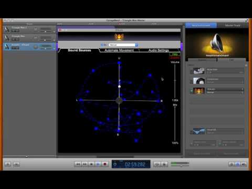The width and height of the screenshot is (252, 189).
Task: Toggle the Visual EQ effect checkbox
Action: coord(191,132)
